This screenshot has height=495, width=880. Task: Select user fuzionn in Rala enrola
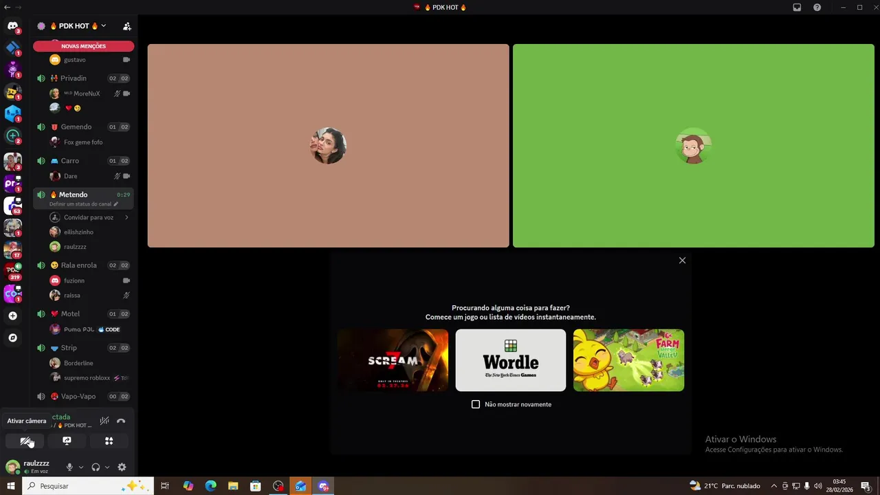pos(89,280)
